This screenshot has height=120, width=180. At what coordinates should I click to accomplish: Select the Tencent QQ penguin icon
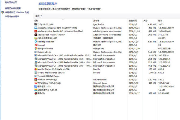[x=36, y=93]
